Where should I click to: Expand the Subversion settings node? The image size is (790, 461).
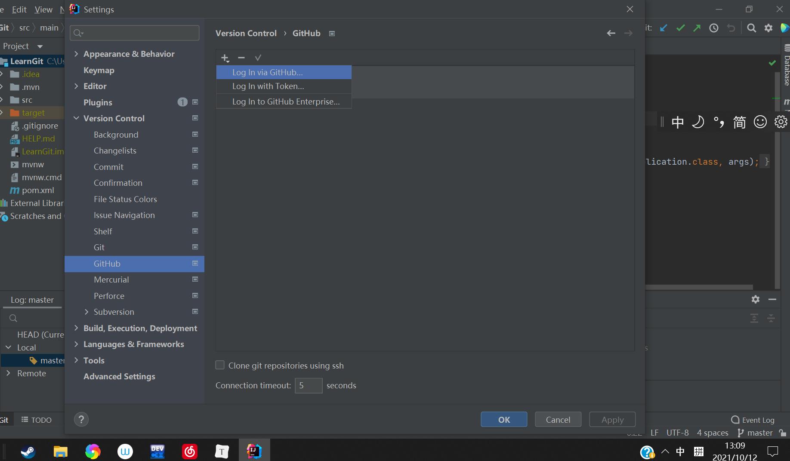tap(86, 312)
